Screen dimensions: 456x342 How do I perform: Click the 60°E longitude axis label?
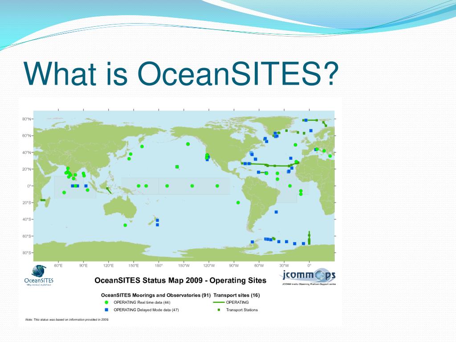click(58, 265)
